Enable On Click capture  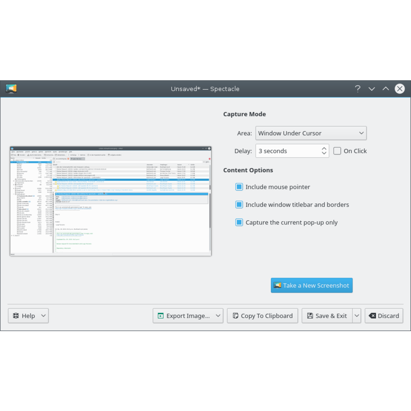[x=337, y=151]
